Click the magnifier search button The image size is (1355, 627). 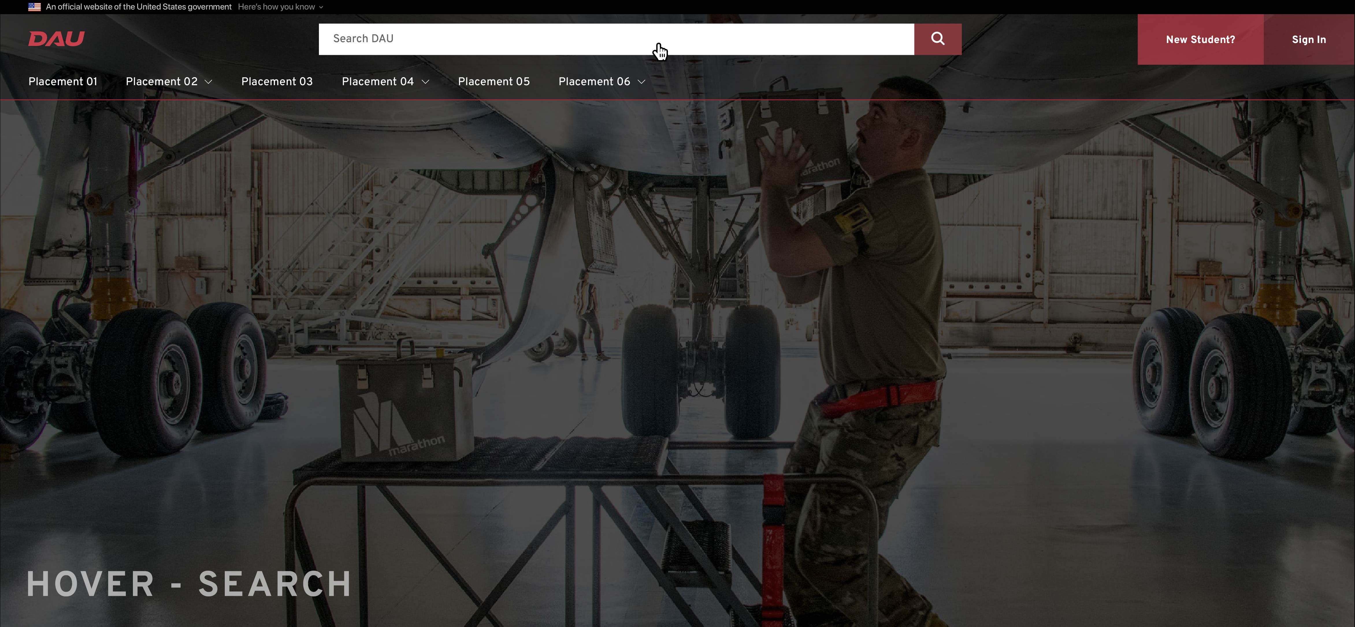pos(937,39)
